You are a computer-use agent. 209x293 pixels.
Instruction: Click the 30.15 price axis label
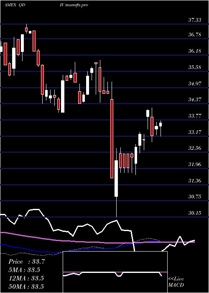[195, 213]
